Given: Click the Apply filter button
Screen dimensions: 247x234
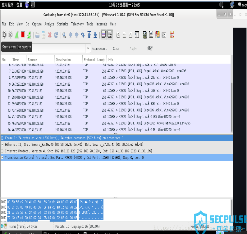Looking at the screenshot, I should (133, 49).
